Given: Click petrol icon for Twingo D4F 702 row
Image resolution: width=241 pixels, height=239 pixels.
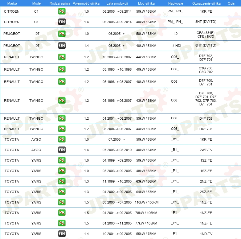Looking at the screenshot, I should (62, 118).
